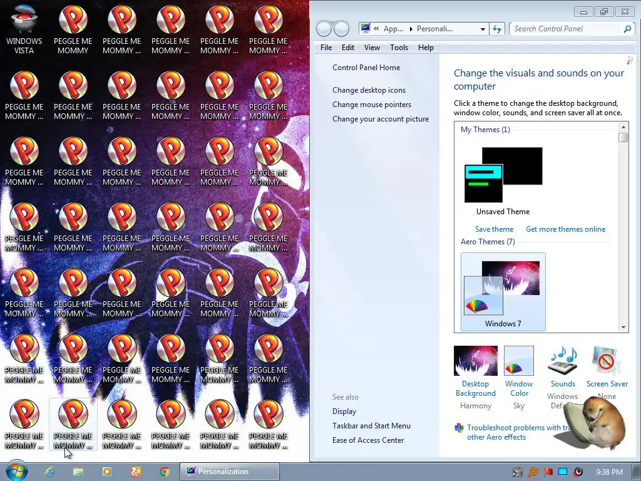This screenshot has width=641, height=481.
Task: Open the orange UC Browser taskbar icon
Action: 135,472
